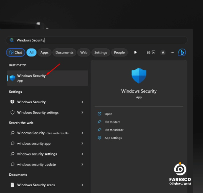Select the windows security update web suggestion
This screenshot has height=193, width=203.
48,164
